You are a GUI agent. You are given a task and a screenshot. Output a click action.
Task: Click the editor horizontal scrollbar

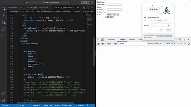click(45, 103)
